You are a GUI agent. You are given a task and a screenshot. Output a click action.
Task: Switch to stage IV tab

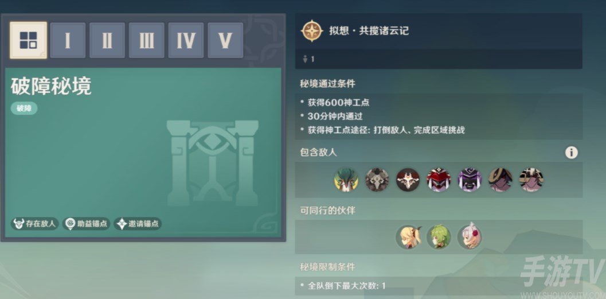186,40
